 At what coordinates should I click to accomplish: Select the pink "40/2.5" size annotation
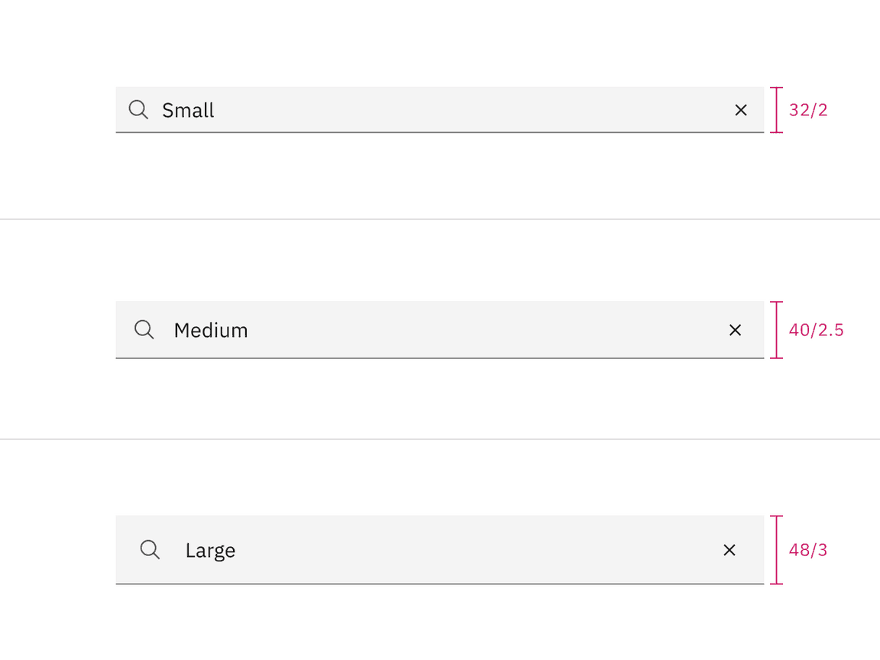point(816,330)
